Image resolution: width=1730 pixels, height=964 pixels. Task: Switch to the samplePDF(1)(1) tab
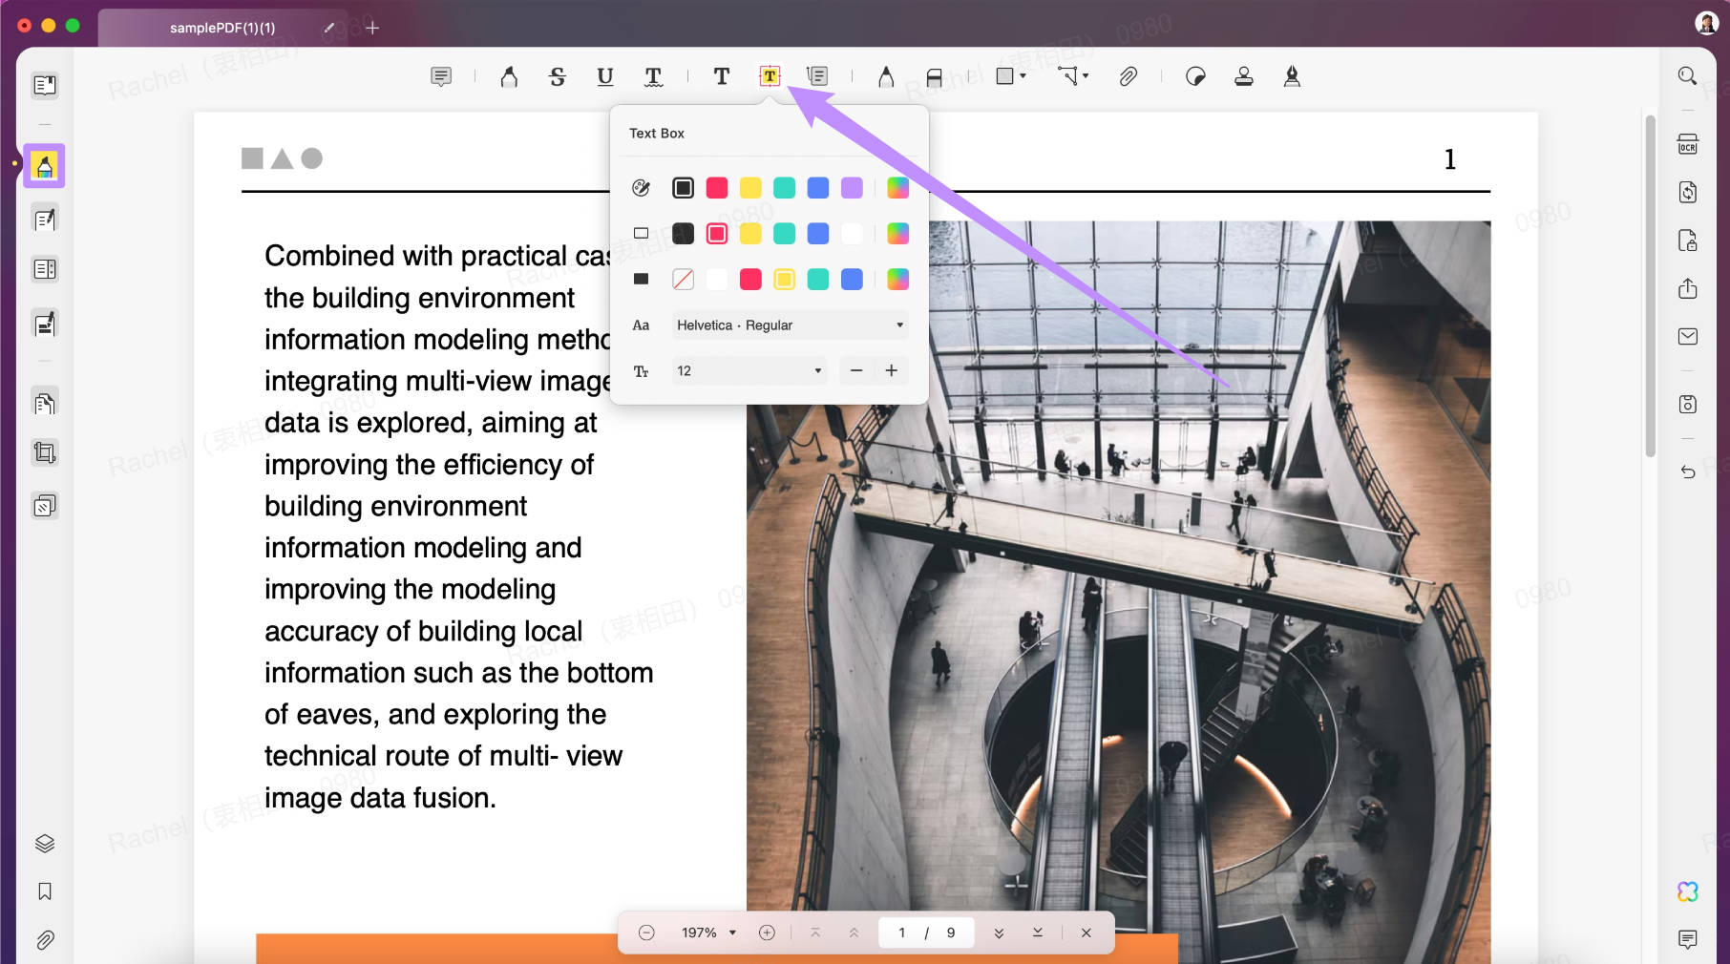point(222,28)
